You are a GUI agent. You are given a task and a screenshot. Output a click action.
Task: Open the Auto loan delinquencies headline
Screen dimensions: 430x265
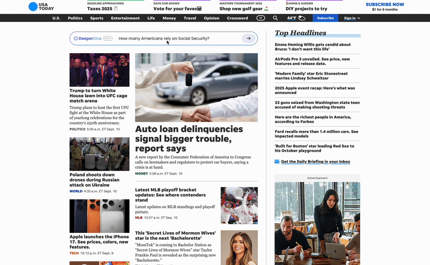[189, 138]
